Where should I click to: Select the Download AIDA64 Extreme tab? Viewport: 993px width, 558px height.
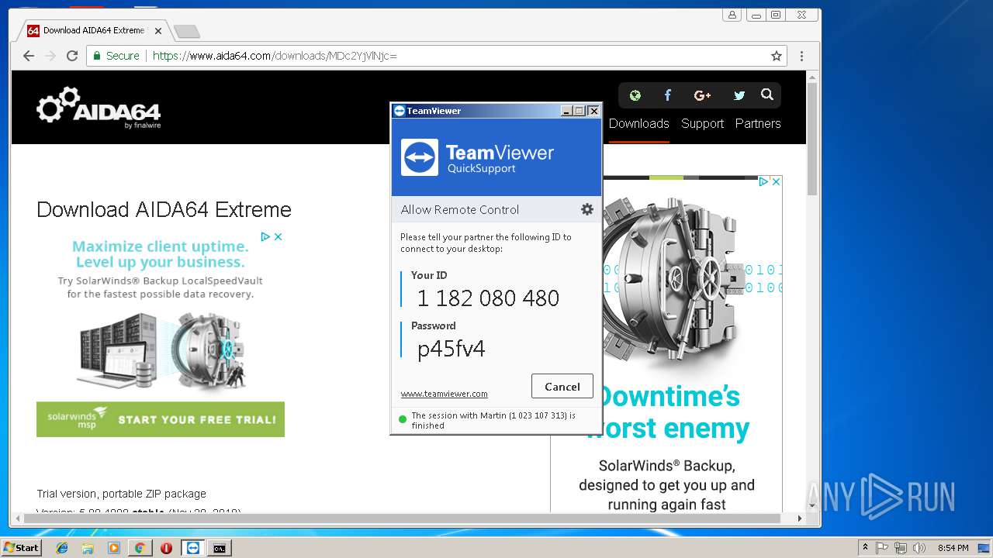click(x=93, y=31)
